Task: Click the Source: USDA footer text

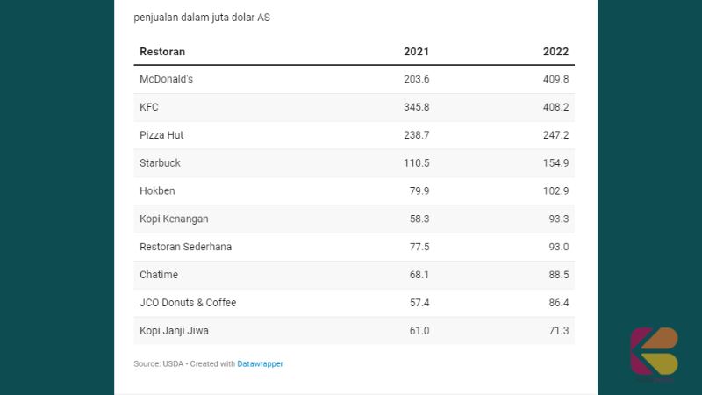Action: [159, 363]
